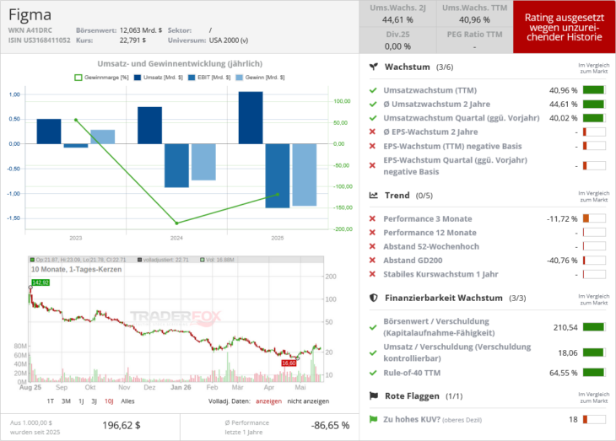This screenshot has width=616, height=441.
Task: Click the Ums.Wachs. 2J 44,61 % tile
Action: (397, 13)
